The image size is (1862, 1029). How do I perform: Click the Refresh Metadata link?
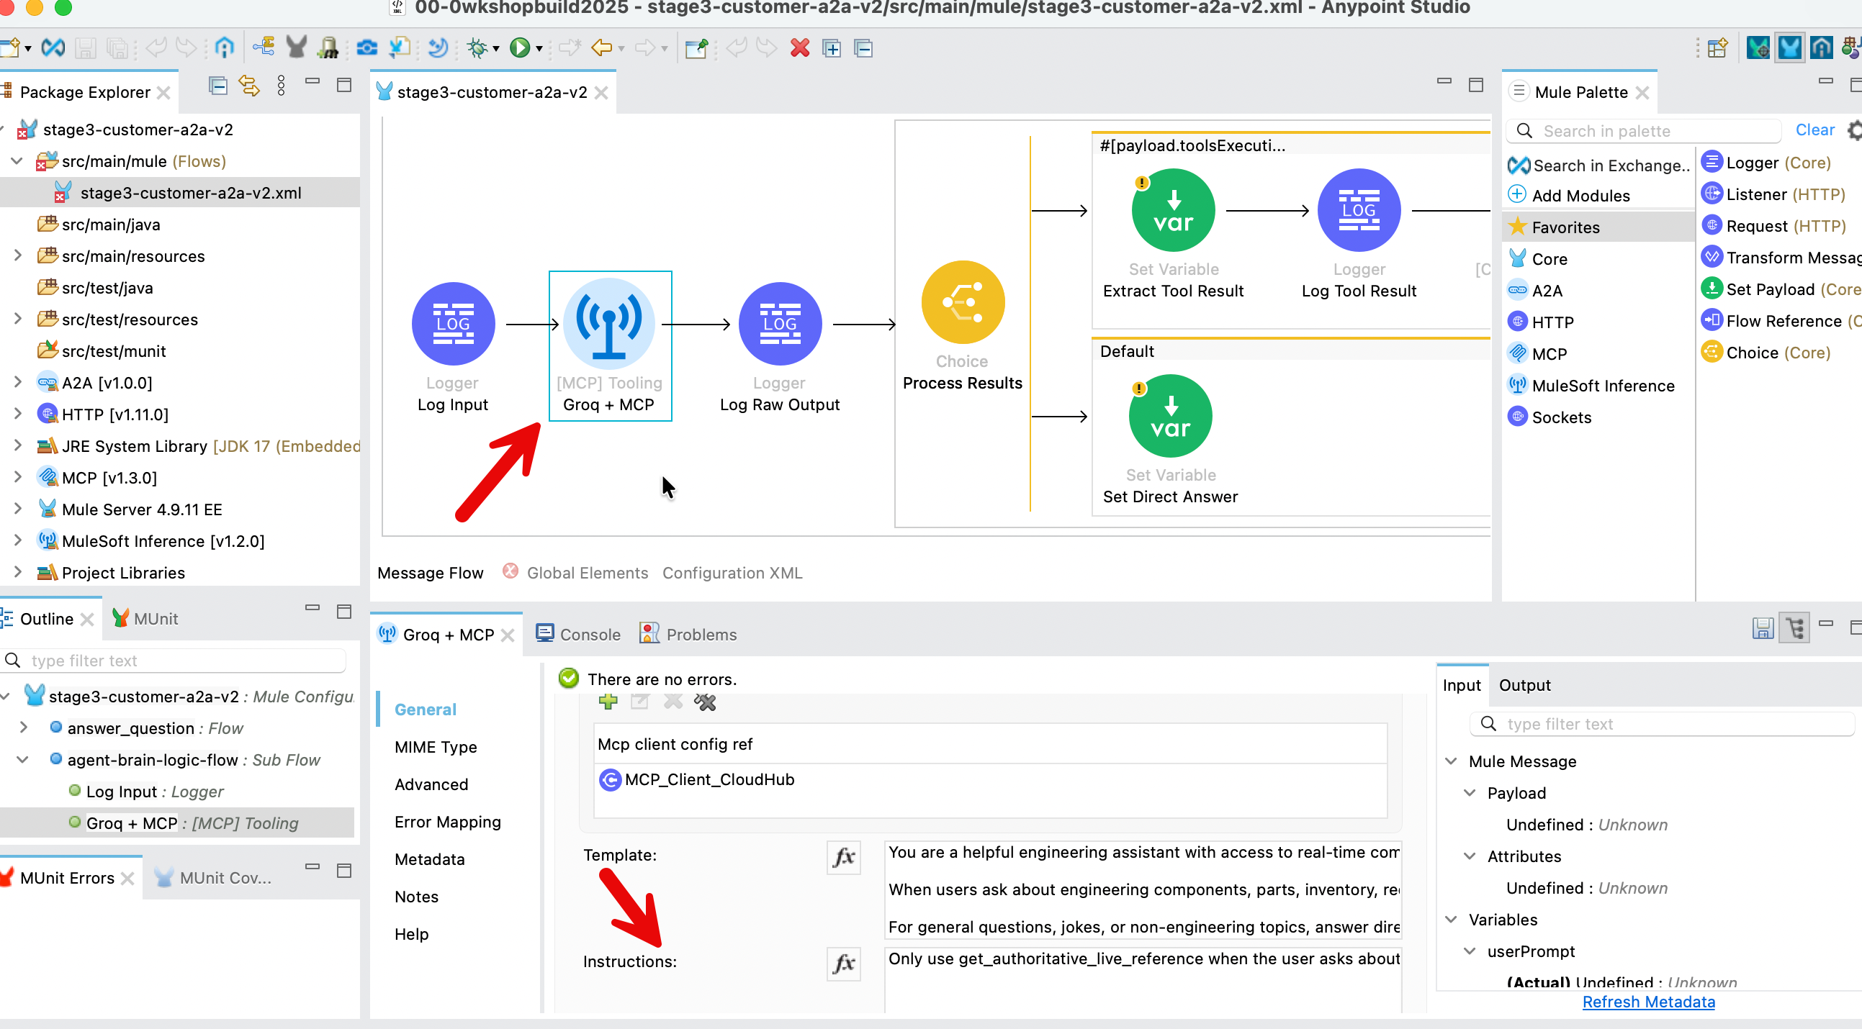[1649, 1002]
